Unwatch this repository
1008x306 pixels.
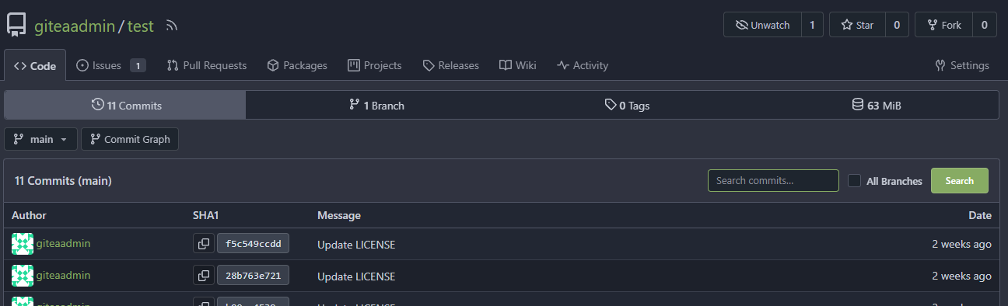click(762, 25)
